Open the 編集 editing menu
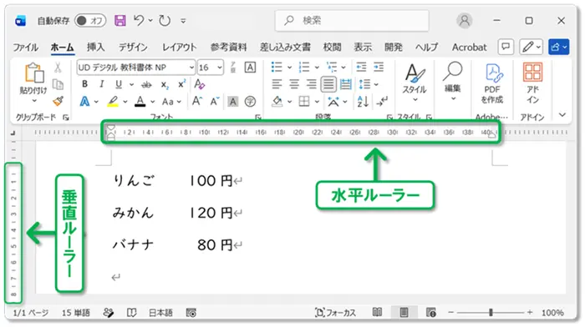Screen dimensions: 585x327 [x=453, y=82]
